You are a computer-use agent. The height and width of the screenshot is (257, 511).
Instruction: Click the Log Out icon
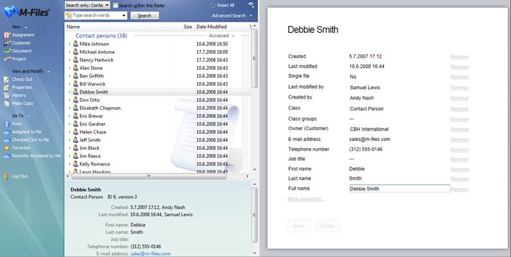click(x=6, y=176)
